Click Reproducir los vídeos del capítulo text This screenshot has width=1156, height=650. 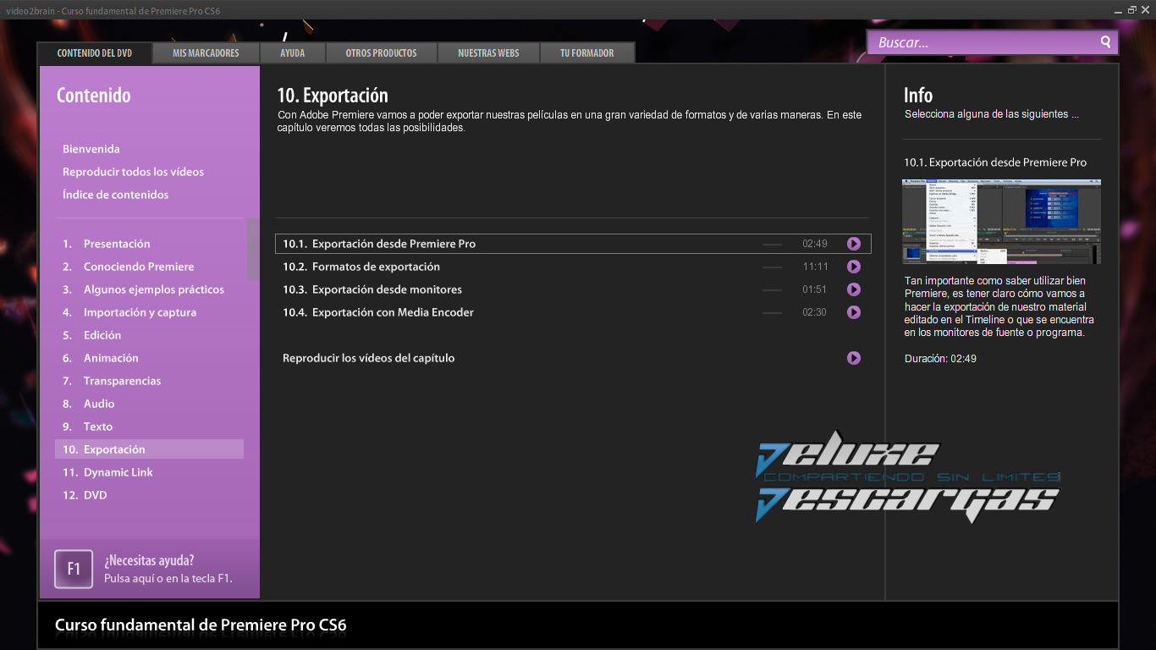point(369,358)
